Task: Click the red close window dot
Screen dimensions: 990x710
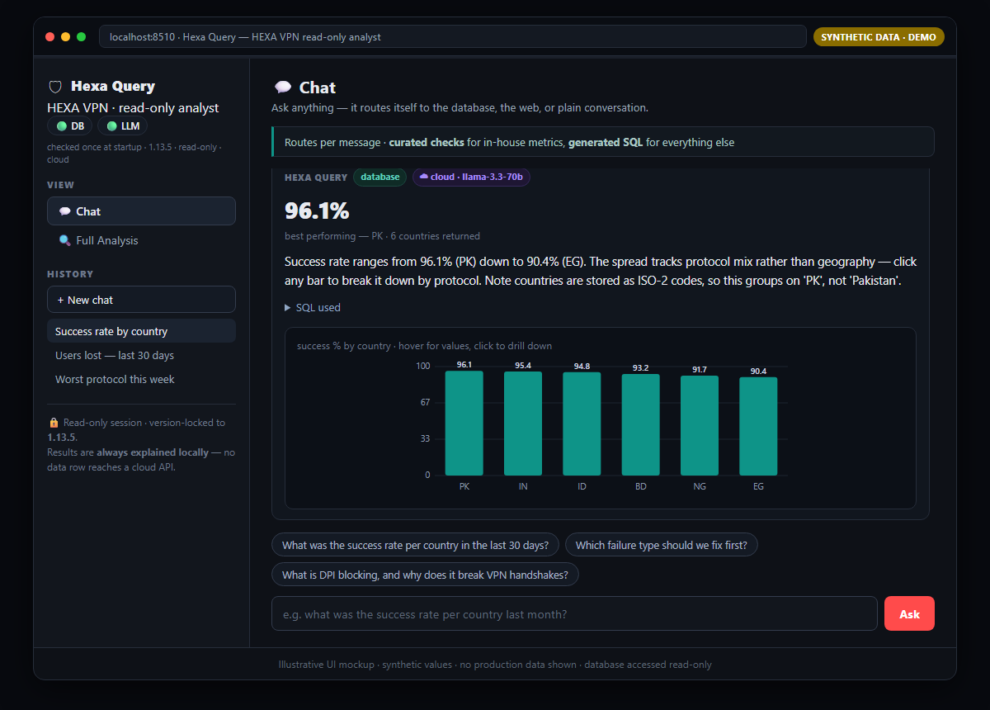Action: 50,36
